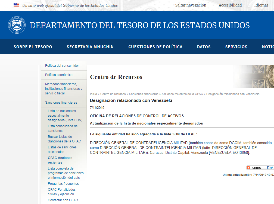The height and width of the screenshot is (204, 274).
Task: Click the Última actualización timestamp
Action: [248, 175]
